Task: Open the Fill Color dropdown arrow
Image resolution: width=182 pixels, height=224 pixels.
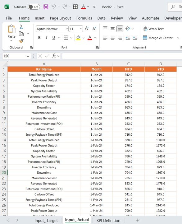Action: 84,38
